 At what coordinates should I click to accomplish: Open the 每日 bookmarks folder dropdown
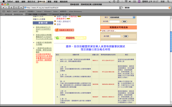point(9,12)
